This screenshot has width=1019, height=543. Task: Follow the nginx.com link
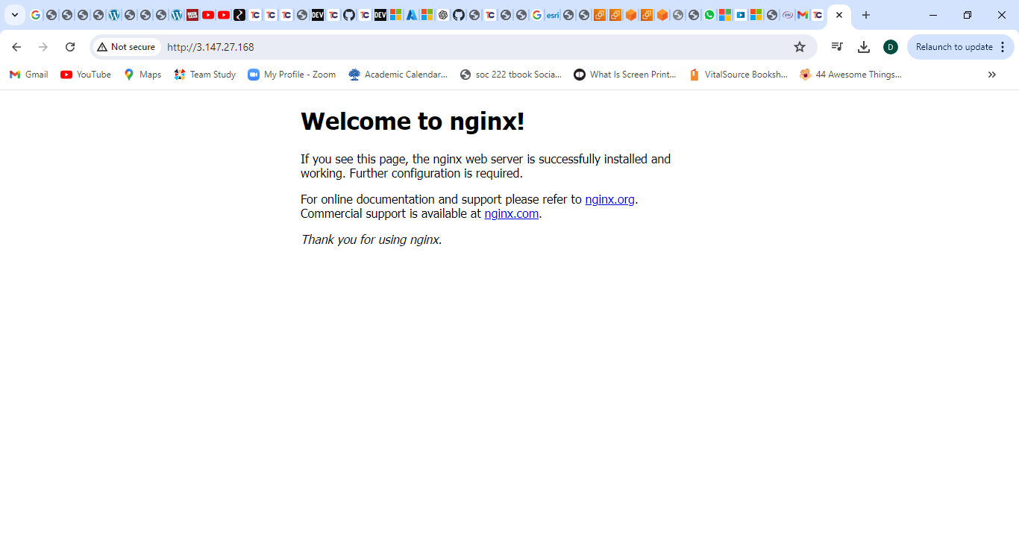click(512, 213)
